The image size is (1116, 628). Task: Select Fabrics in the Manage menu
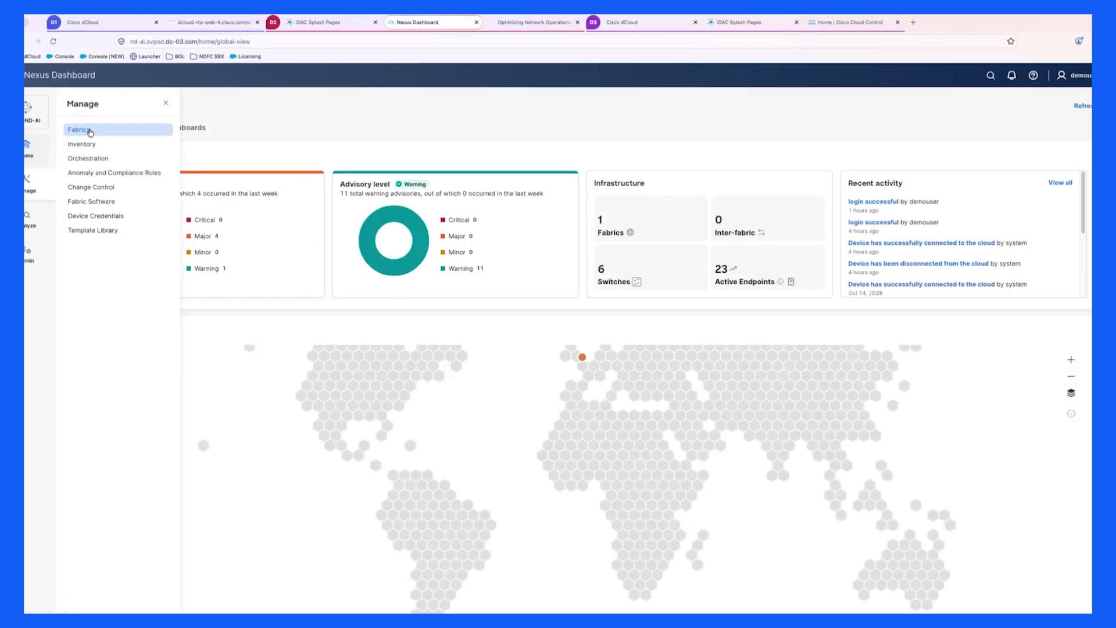coord(118,130)
